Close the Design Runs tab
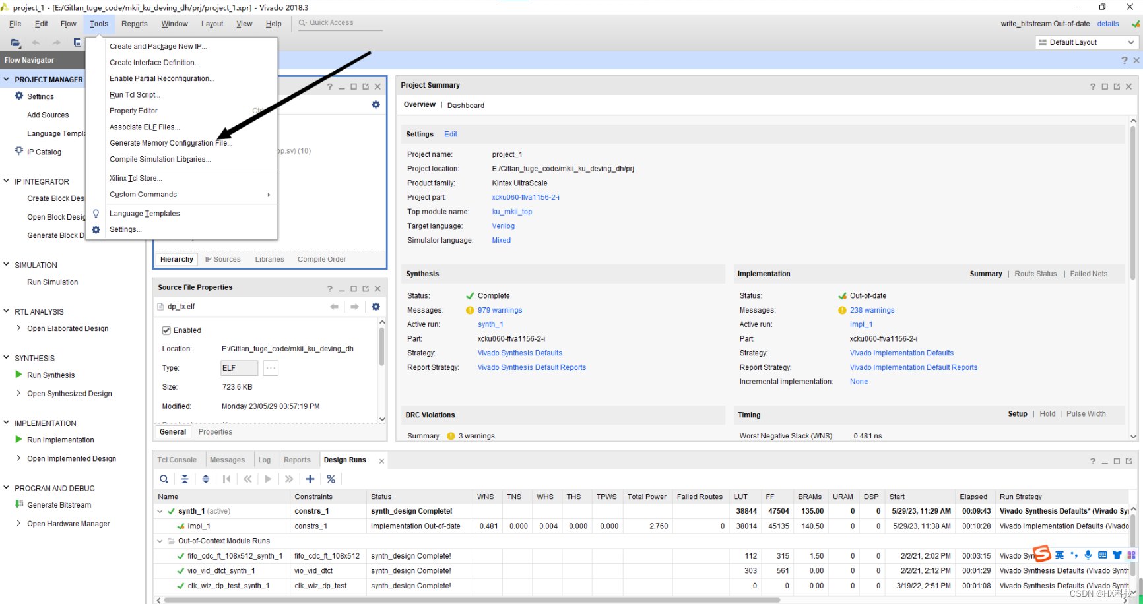The width and height of the screenshot is (1143, 604). [x=381, y=461]
